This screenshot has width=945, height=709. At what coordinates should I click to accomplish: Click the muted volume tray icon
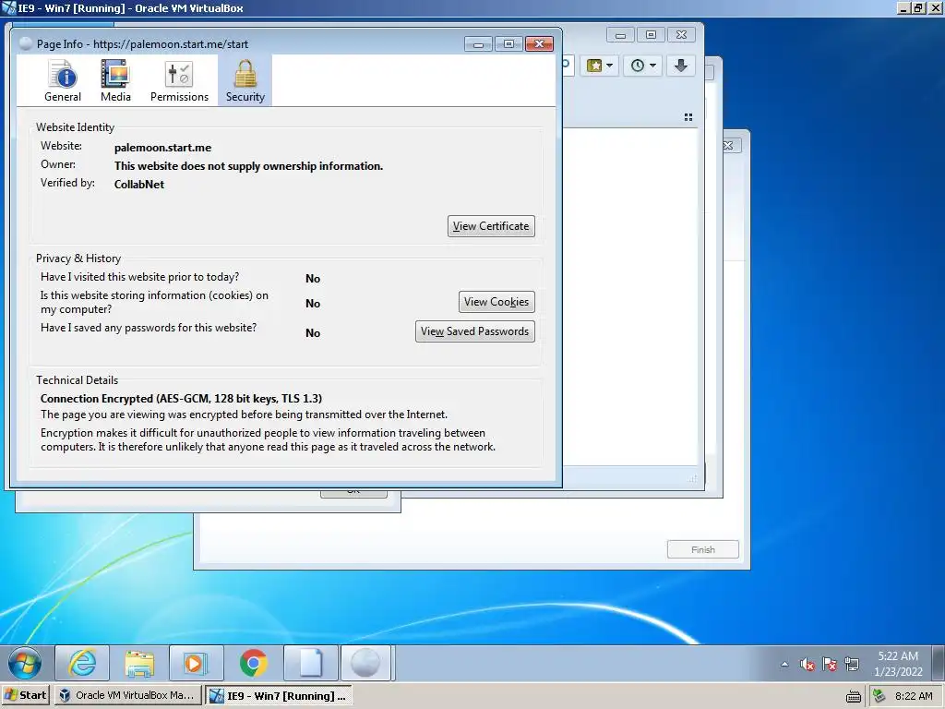pos(807,665)
